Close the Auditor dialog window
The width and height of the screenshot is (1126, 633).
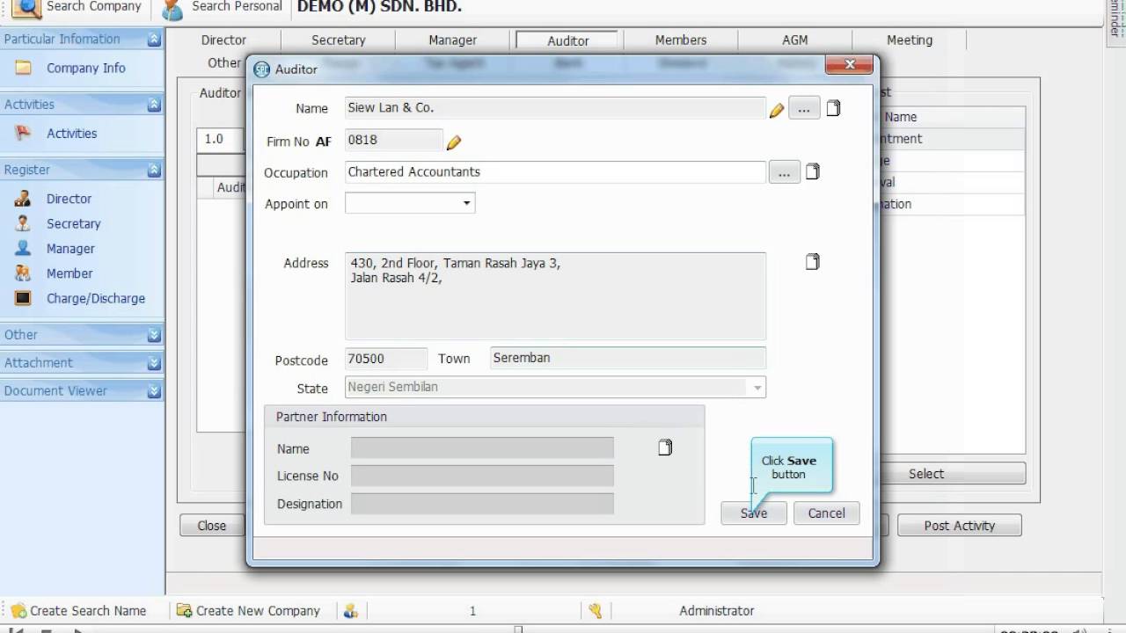click(x=849, y=64)
